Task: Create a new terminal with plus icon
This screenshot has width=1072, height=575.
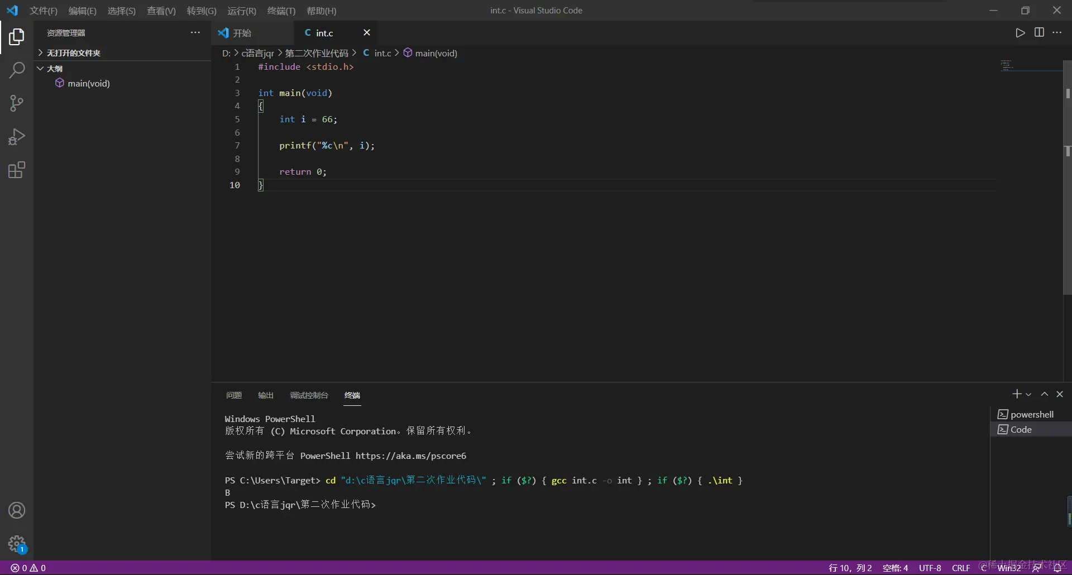Action: [x=1017, y=394]
